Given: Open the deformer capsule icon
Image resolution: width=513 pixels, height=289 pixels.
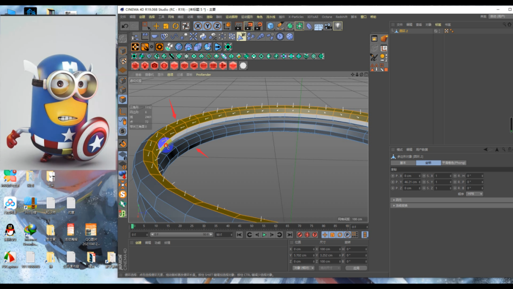Looking at the screenshot, I should click(309, 26).
